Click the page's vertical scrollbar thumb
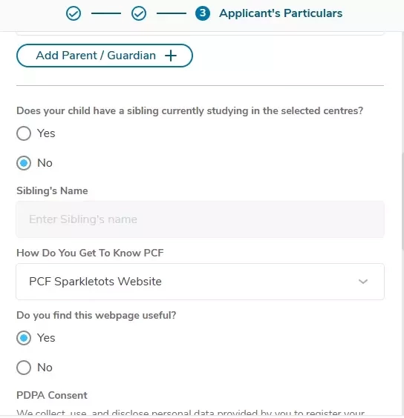This screenshot has height=418, width=404. [x=403, y=202]
